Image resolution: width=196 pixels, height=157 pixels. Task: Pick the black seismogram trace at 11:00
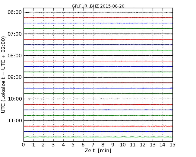98,121
